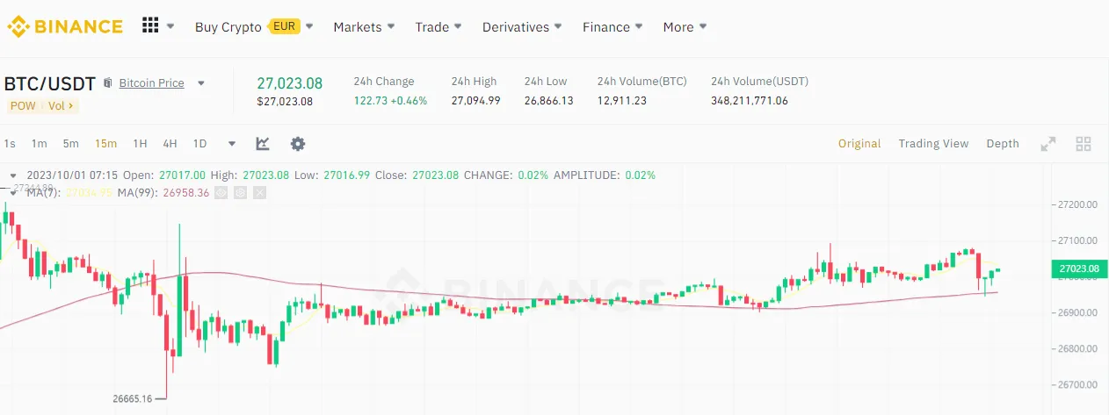Expand more time interval options
Screen dimensions: 1109x415
pos(232,144)
